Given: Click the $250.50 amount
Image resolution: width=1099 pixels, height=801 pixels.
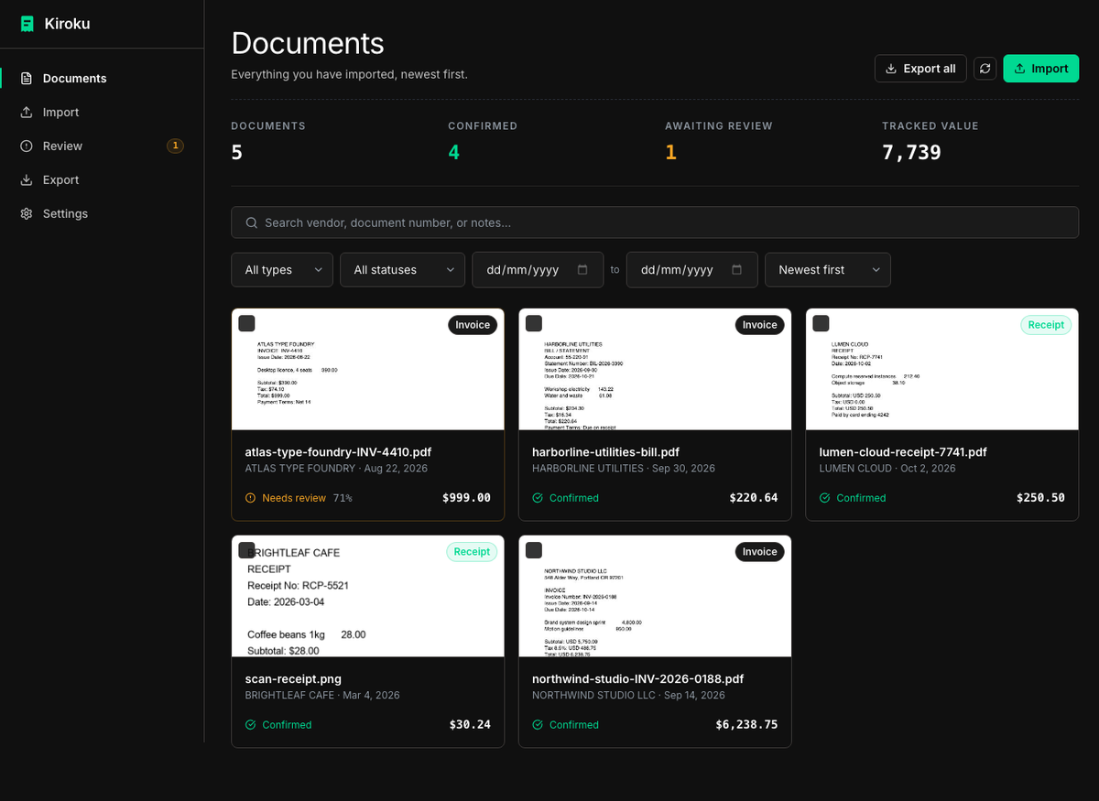Looking at the screenshot, I should 1040,498.
